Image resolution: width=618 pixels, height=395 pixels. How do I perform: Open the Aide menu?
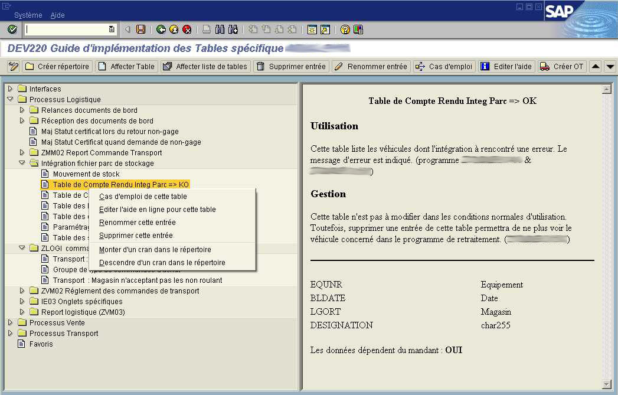click(x=57, y=15)
